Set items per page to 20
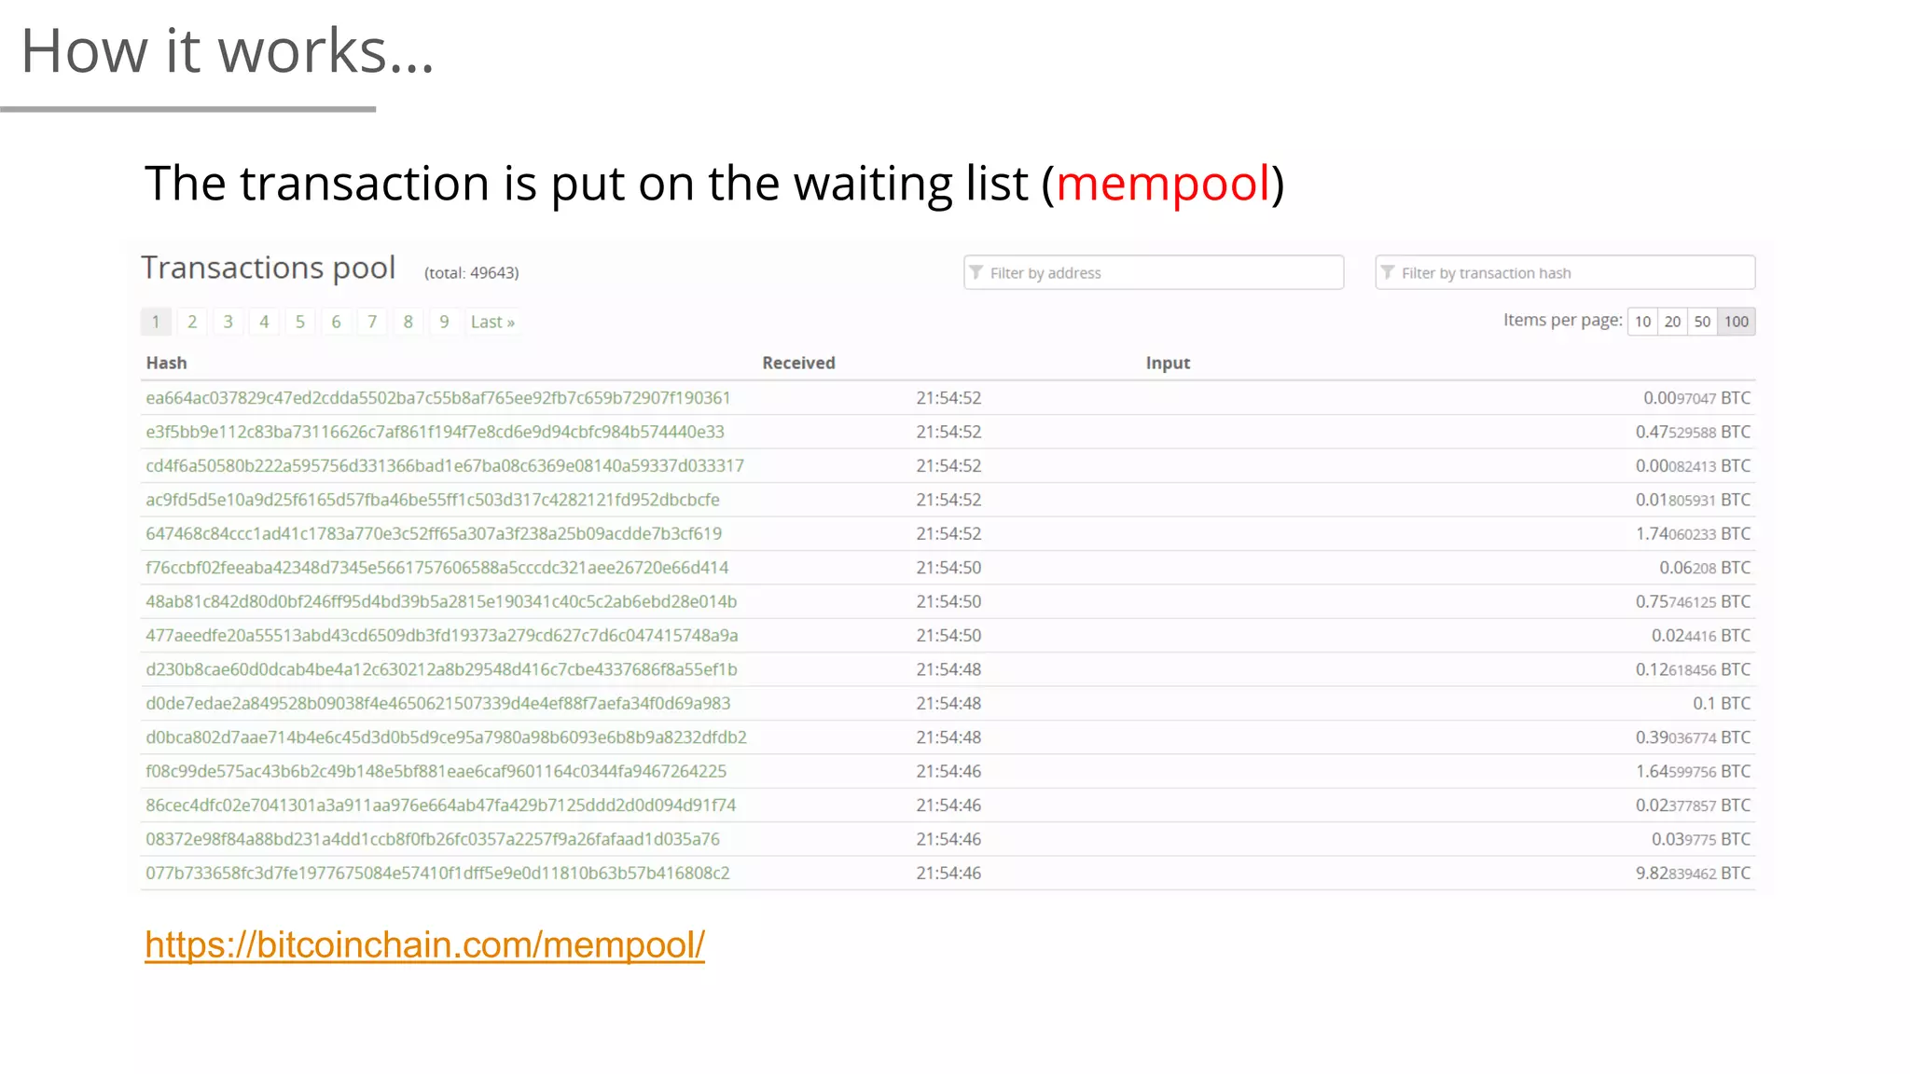 [1672, 322]
